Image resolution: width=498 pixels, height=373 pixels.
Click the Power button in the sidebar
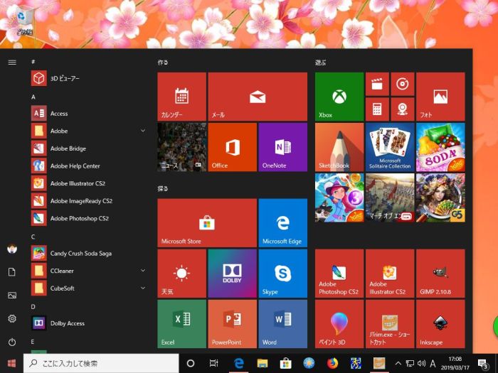tap(12, 342)
